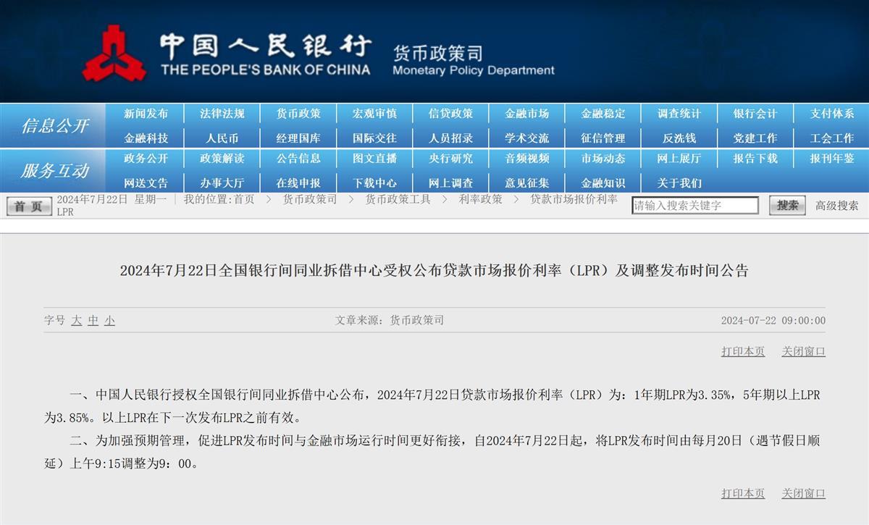Viewport: 869px width, 525px height.
Task: Select 大 to enlarge font size
Action: click(x=76, y=321)
